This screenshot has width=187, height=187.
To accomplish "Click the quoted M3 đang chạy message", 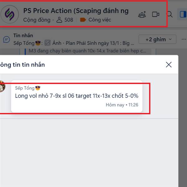I will point(87,51).
